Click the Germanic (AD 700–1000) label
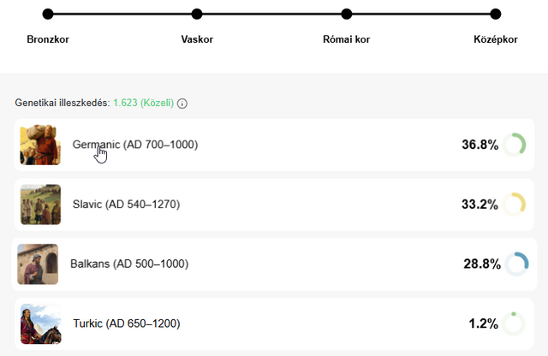 click(135, 145)
